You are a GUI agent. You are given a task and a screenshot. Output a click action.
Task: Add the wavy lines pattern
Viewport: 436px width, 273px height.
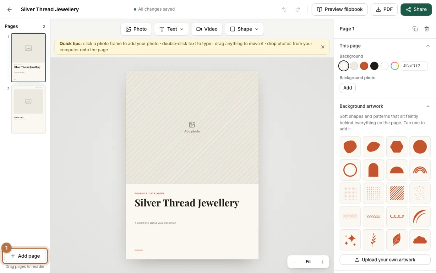pyautogui.click(x=350, y=217)
